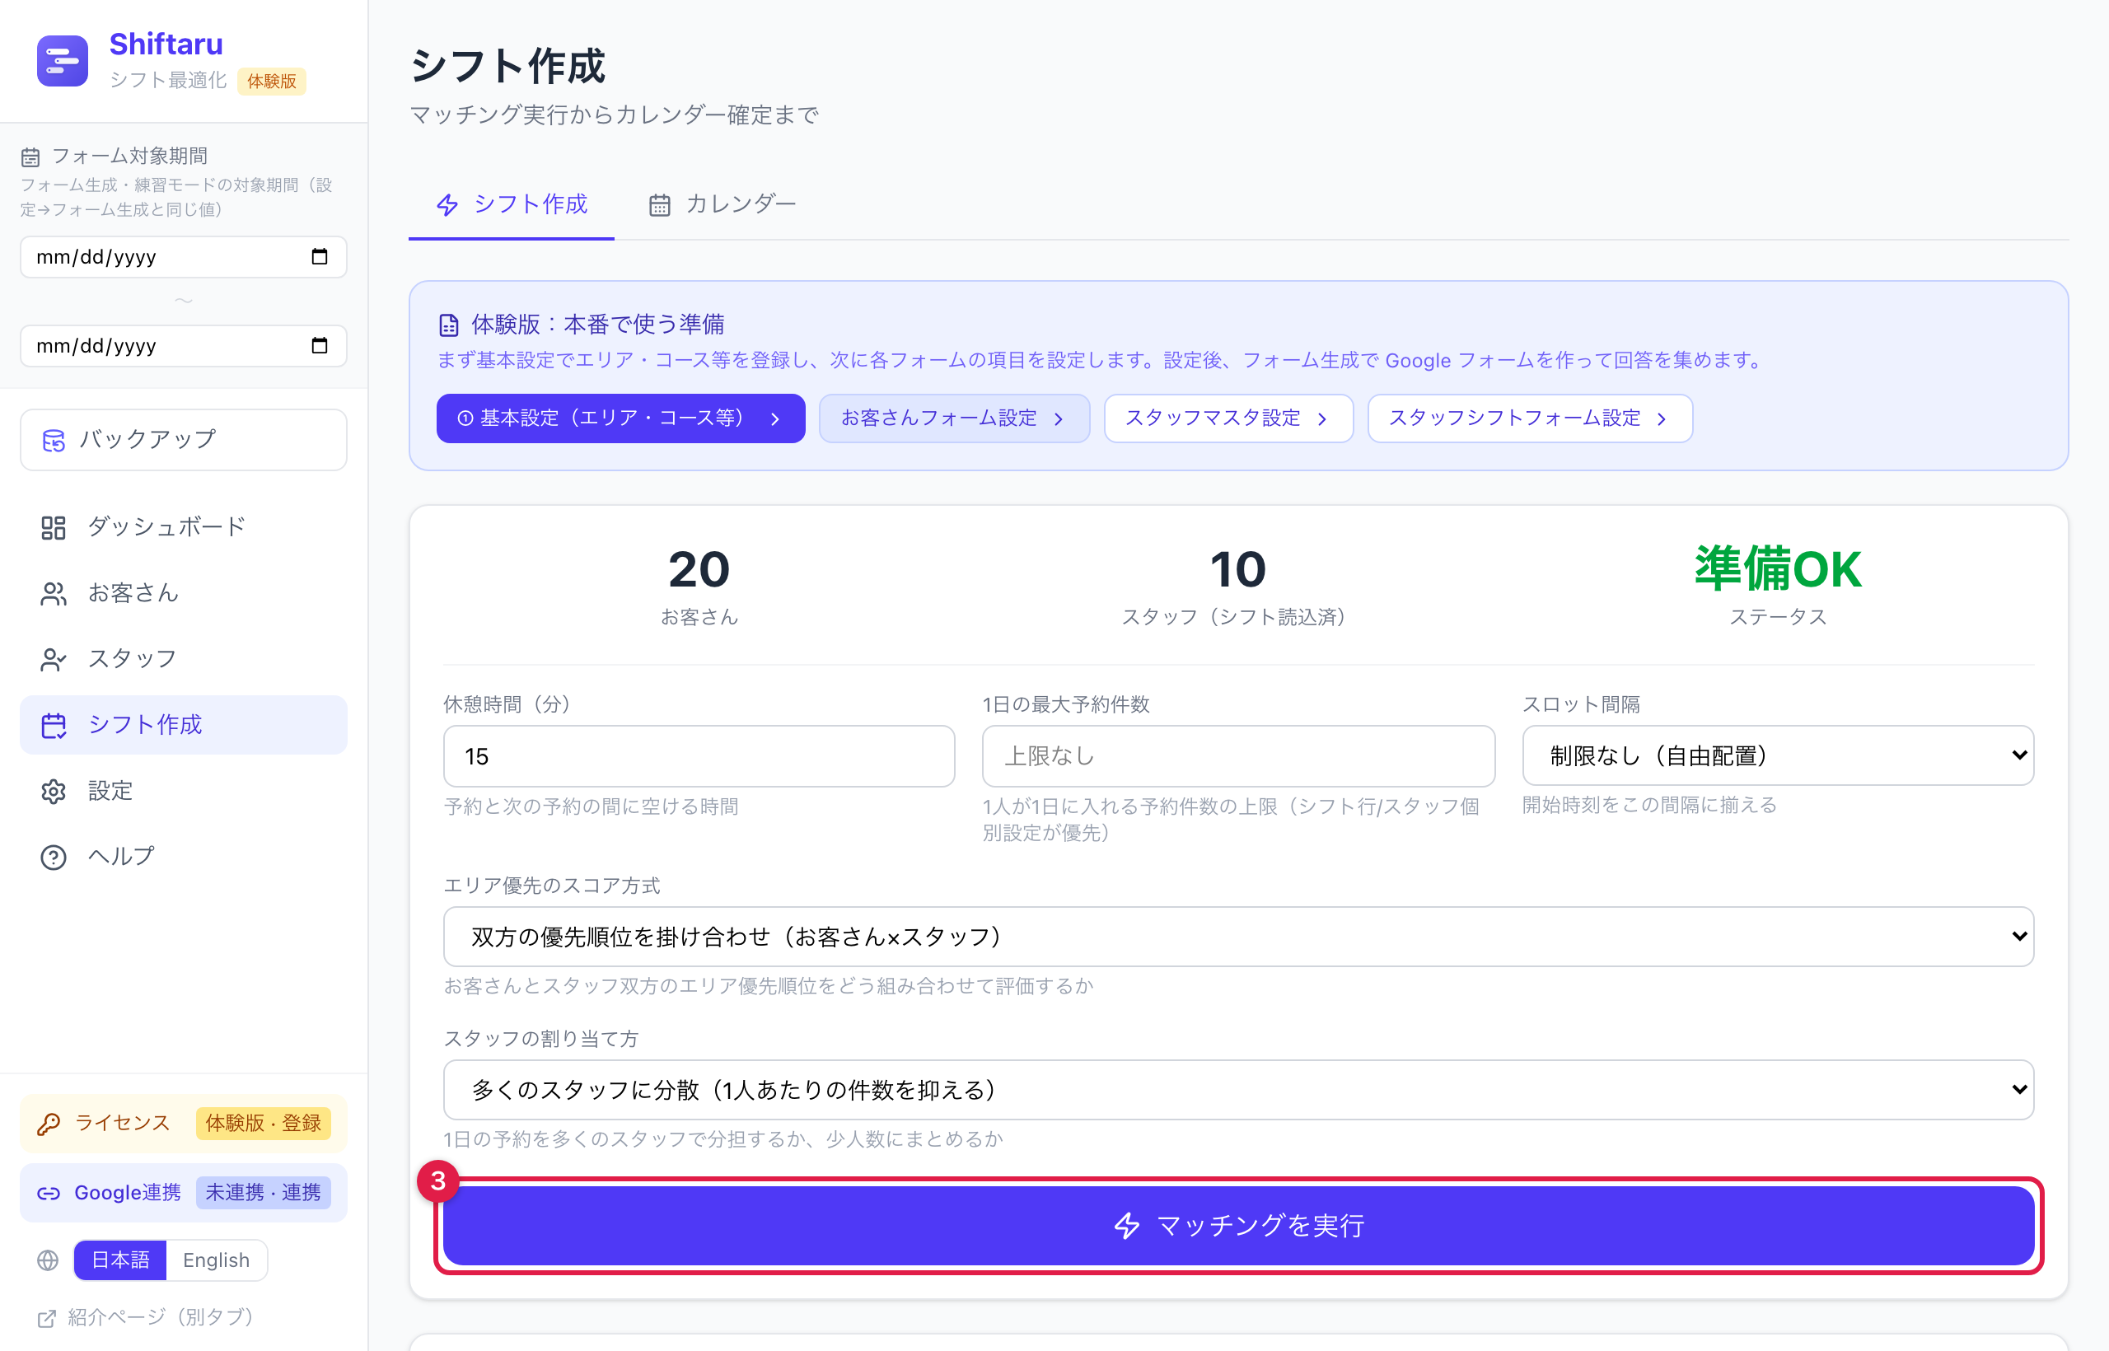Screen dimensions: 2109x1351
Task: Click the globe language icon
Action: tap(48, 1260)
